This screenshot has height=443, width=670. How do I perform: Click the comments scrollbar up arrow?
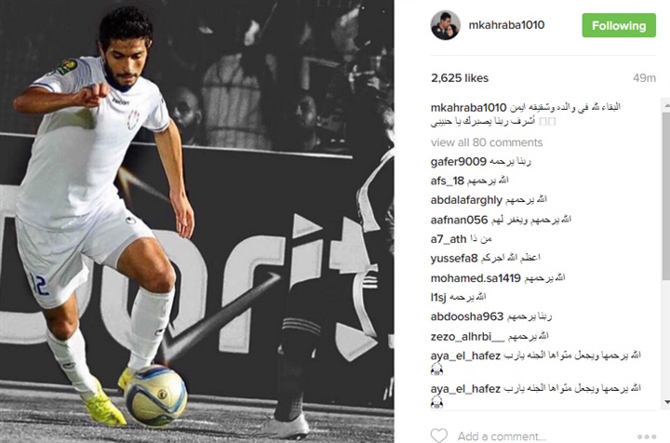666,104
